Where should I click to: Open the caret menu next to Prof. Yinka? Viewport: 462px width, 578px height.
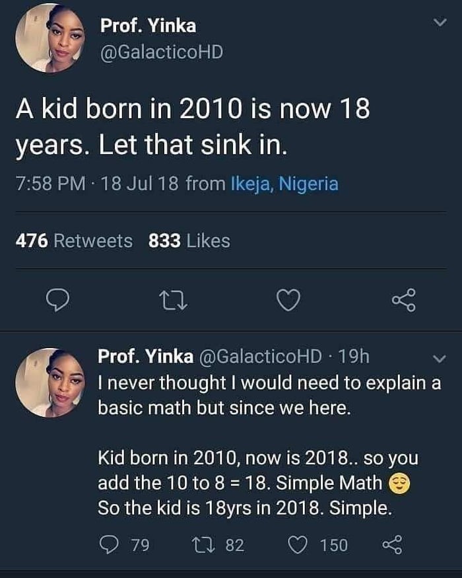(439, 22)
